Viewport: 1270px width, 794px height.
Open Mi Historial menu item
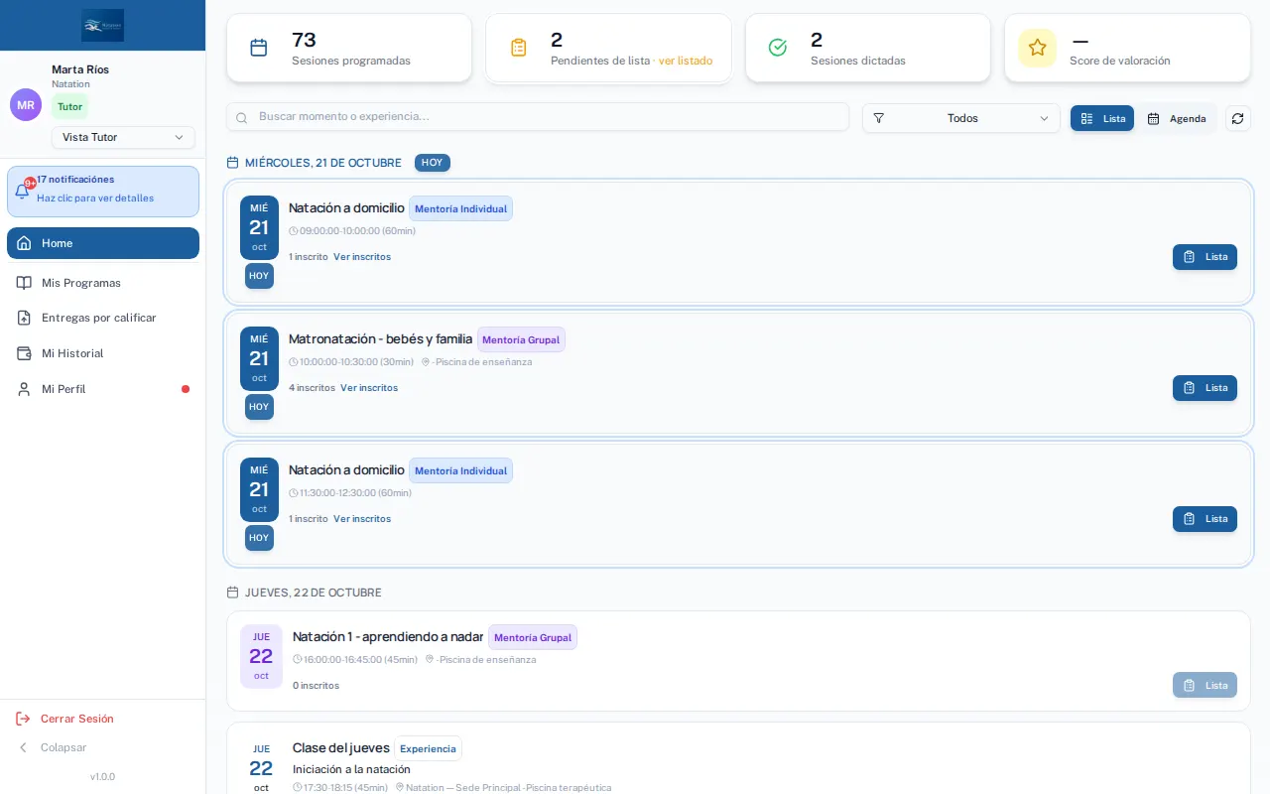tap(103, 353)
